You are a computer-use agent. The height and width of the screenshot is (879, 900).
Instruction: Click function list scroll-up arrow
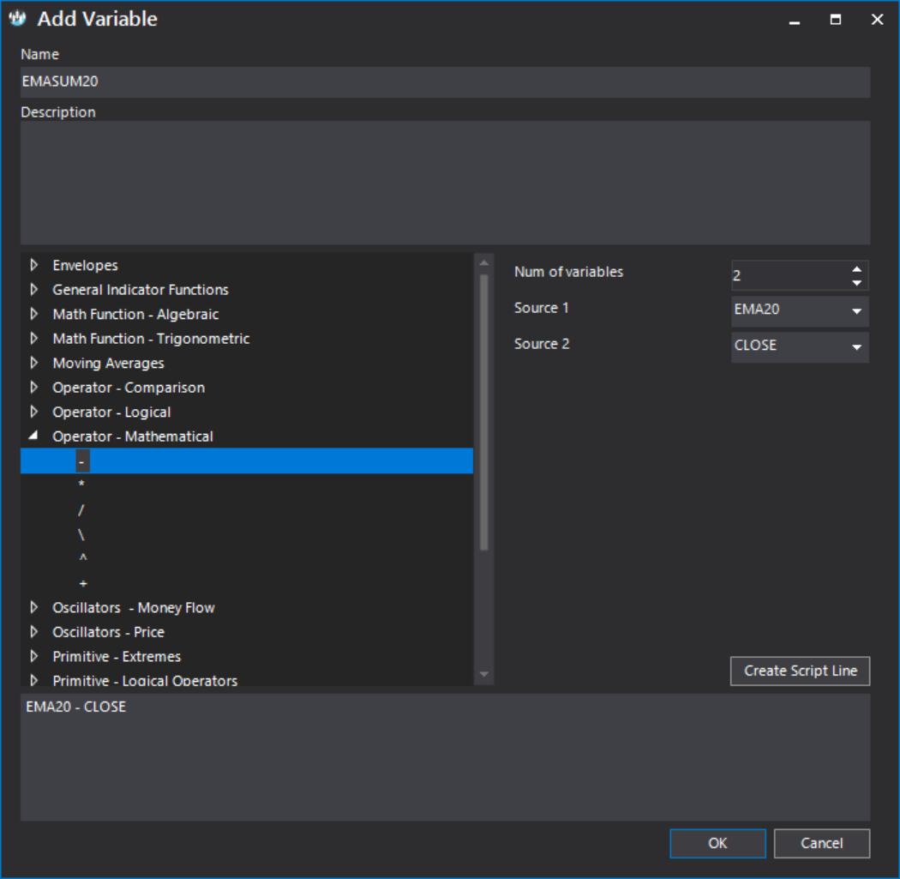[484, 262]
